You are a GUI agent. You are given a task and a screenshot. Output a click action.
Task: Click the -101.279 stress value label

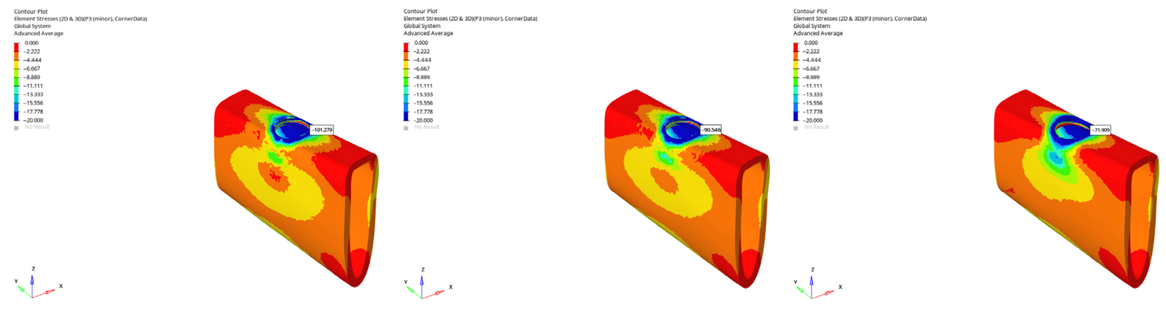[x=322, y=130]
